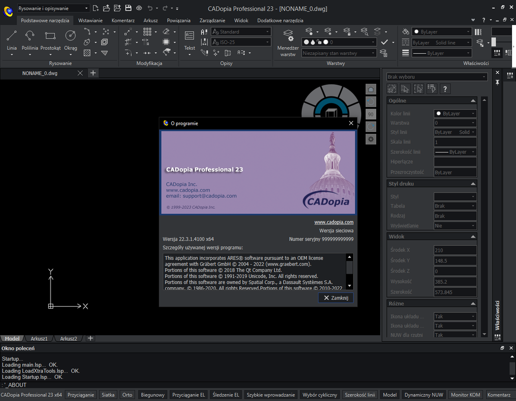Click the ellipse tool in Rysowanie group

[87, 42]
